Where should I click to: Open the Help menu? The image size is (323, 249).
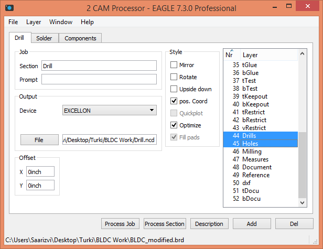click(x=87, y=22)
